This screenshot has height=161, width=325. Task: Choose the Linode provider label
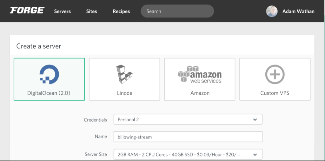click(124, 93)
